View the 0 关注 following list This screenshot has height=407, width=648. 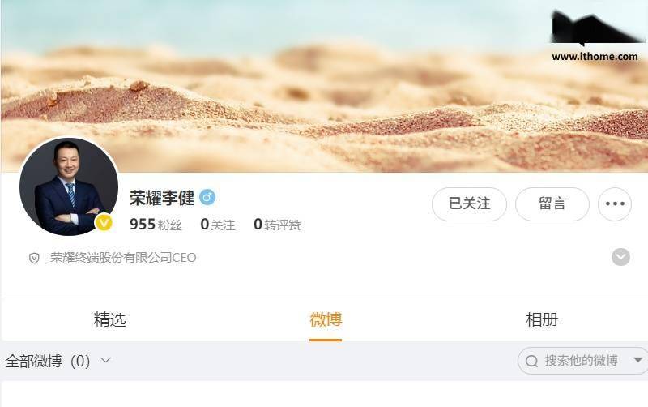(x=218, y=225)
